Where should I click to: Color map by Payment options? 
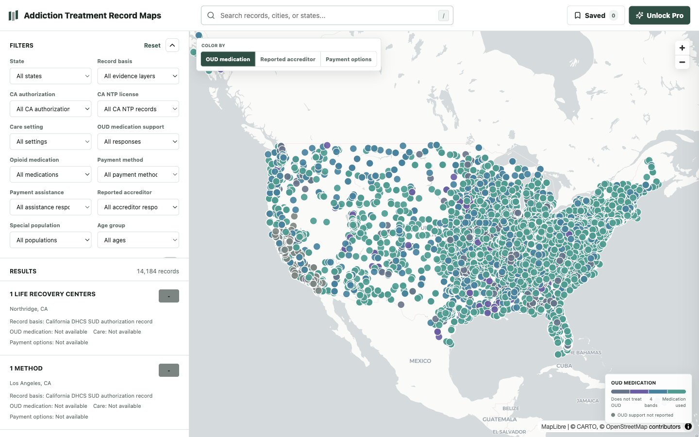[349, 59]
